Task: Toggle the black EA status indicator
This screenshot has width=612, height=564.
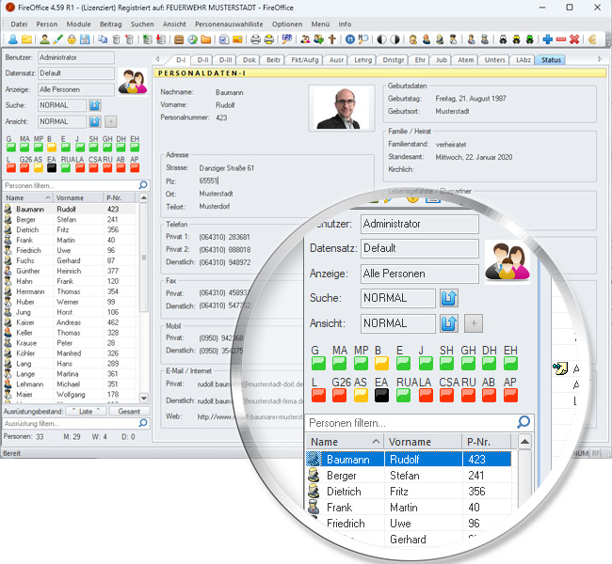Action: (51, 169)
